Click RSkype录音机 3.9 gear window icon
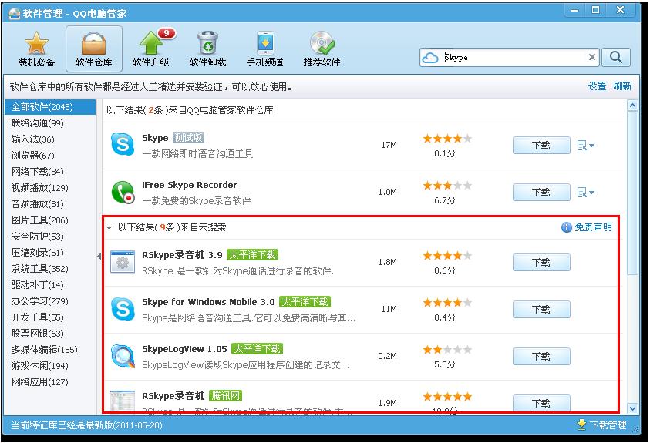The height and width of the screenshot is (443, 650). pos(123,262)
